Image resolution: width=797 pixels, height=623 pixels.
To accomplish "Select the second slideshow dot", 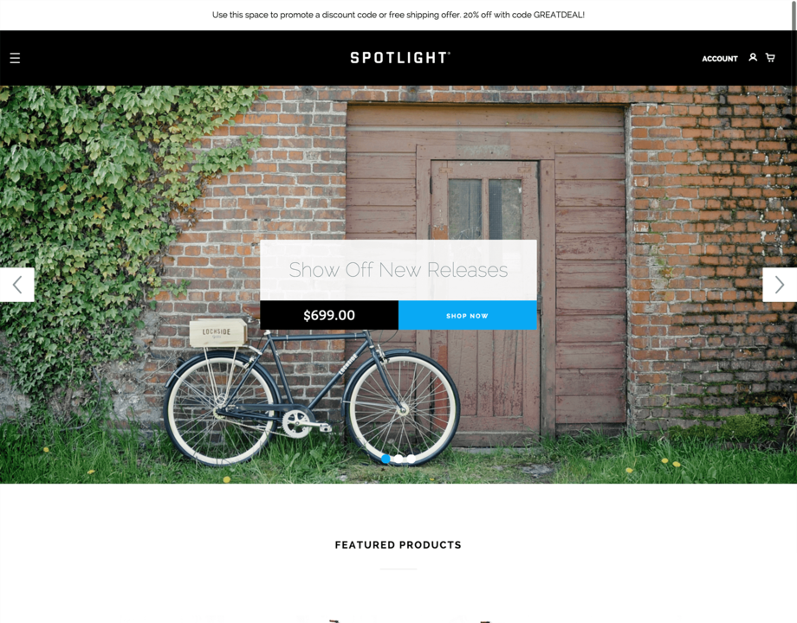I will (398, 459).
